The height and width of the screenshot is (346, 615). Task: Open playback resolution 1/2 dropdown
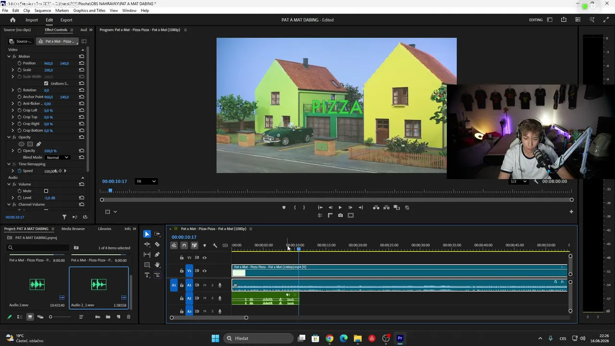point(518,182)
